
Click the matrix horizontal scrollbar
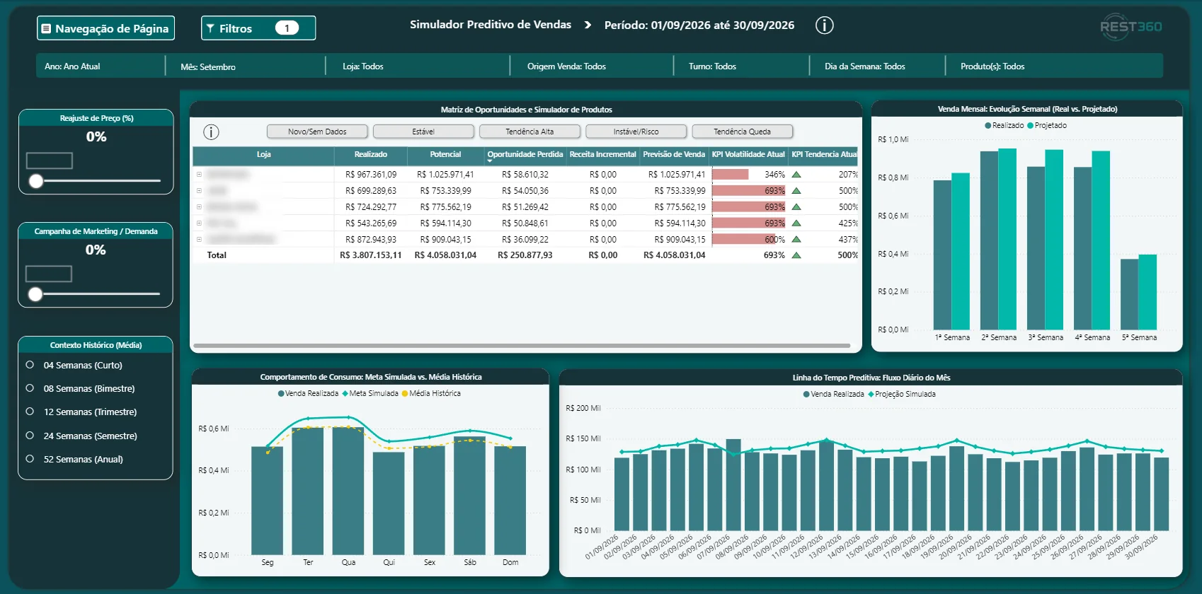[522, 346]
